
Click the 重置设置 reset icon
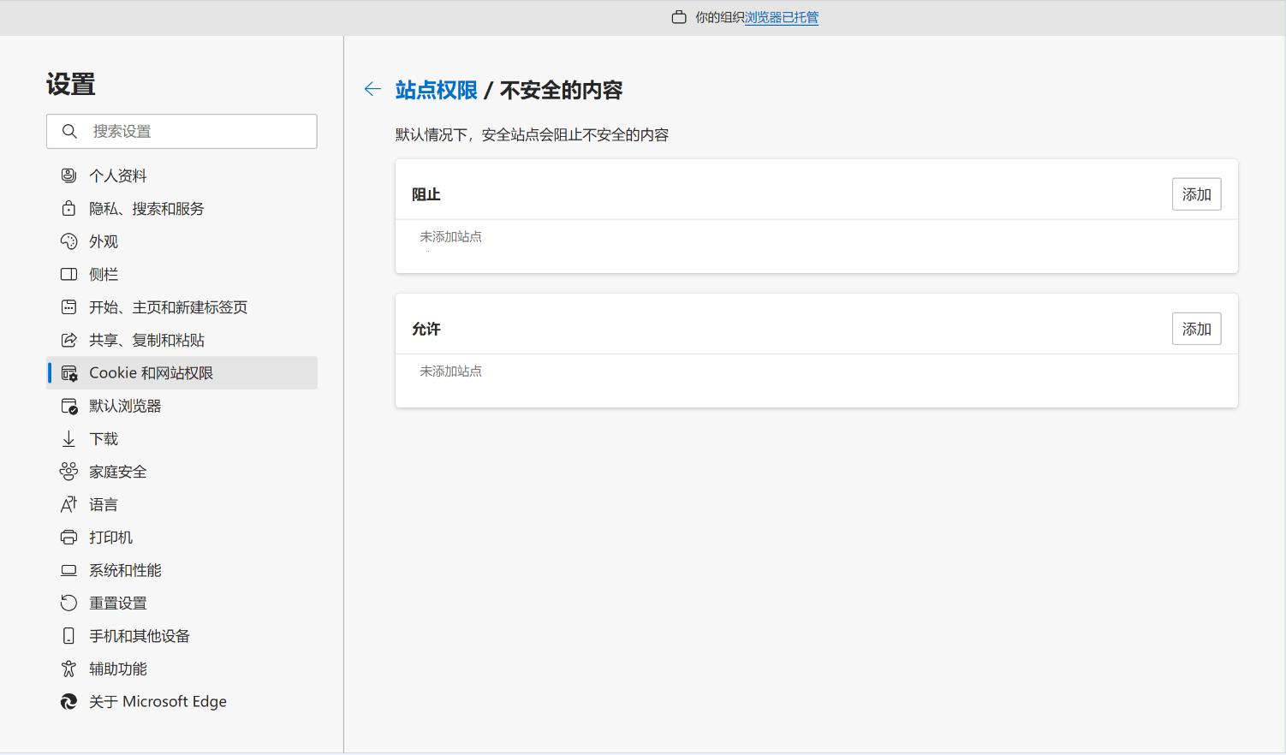click(x=68, y=603)
